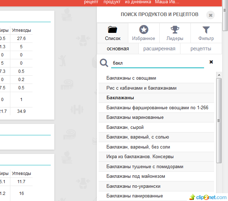Switch to the рецепты tab

click(x=200, y=49)
